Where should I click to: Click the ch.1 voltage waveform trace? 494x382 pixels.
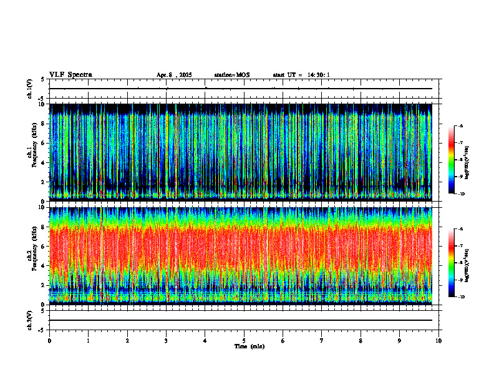(x=241, y=89)
